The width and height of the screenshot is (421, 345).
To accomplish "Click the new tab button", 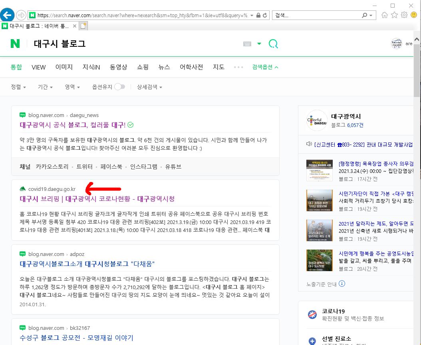I will [x=83, y=26].
